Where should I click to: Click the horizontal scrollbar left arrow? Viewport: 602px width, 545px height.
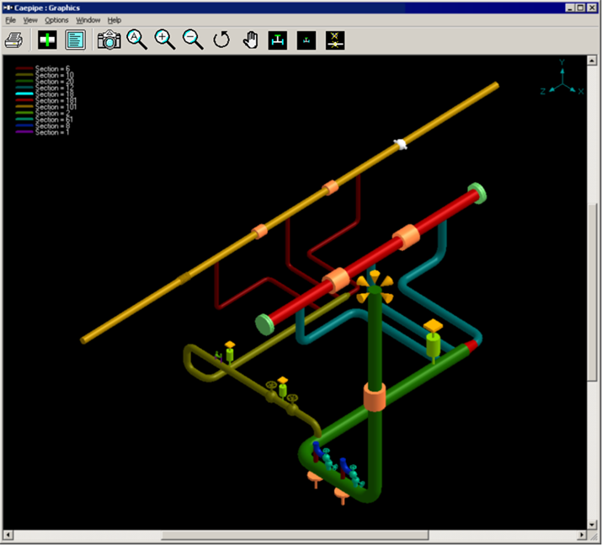point(8,535)
